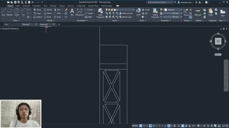Image resolution: width=229 pixels, height=128 pixels.
Task: Activate the Copy command
Action: click(37, 14)
